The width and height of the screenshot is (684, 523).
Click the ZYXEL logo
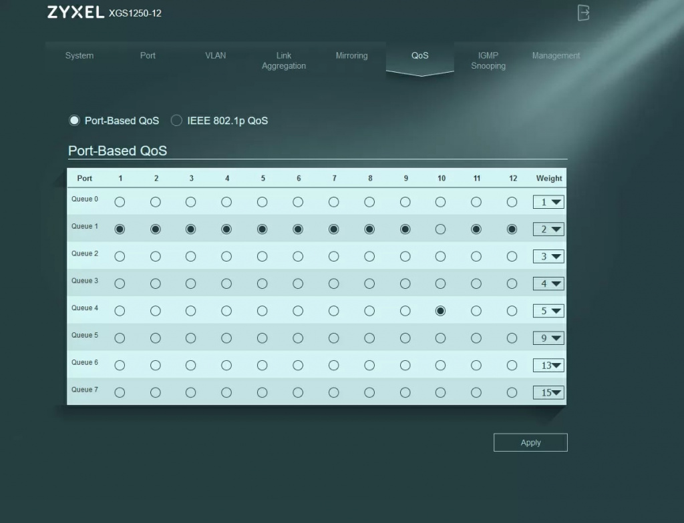[75, 13]
